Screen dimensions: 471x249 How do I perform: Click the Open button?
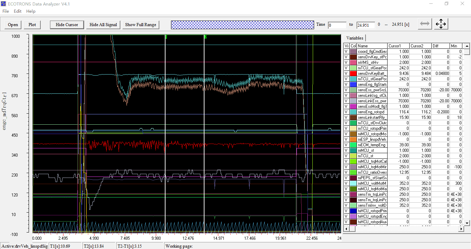13,24
